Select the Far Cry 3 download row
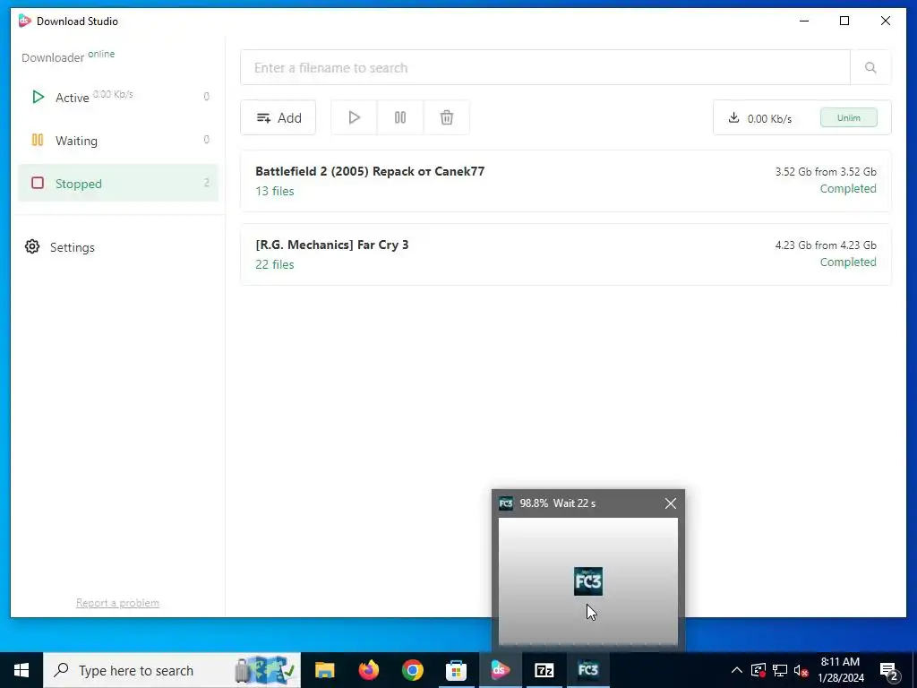Viewport: 917px width, 688px height. (x=566, y=254)
